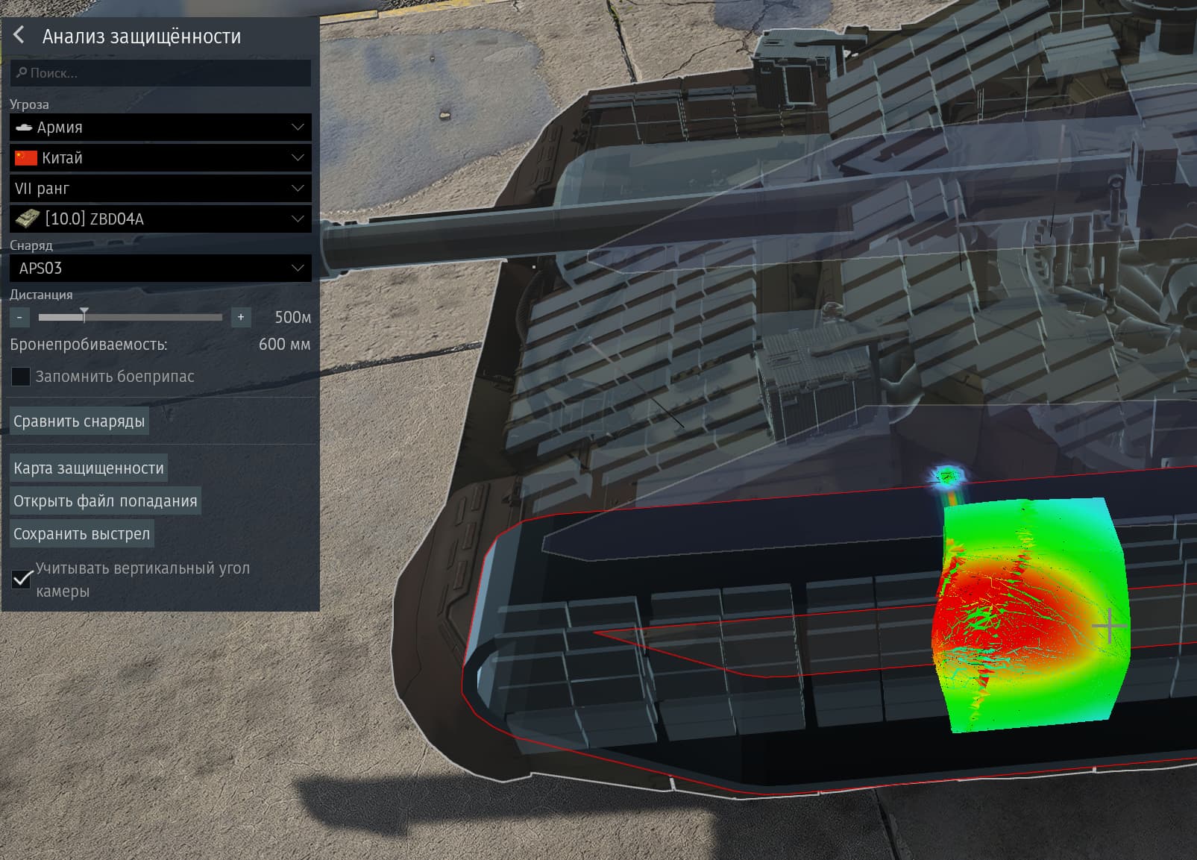Open the APS03 shell dropdown
Image resolution: width=1197 pixels, height=860 pixels.
pyautogui.click(x=160, y=269)
